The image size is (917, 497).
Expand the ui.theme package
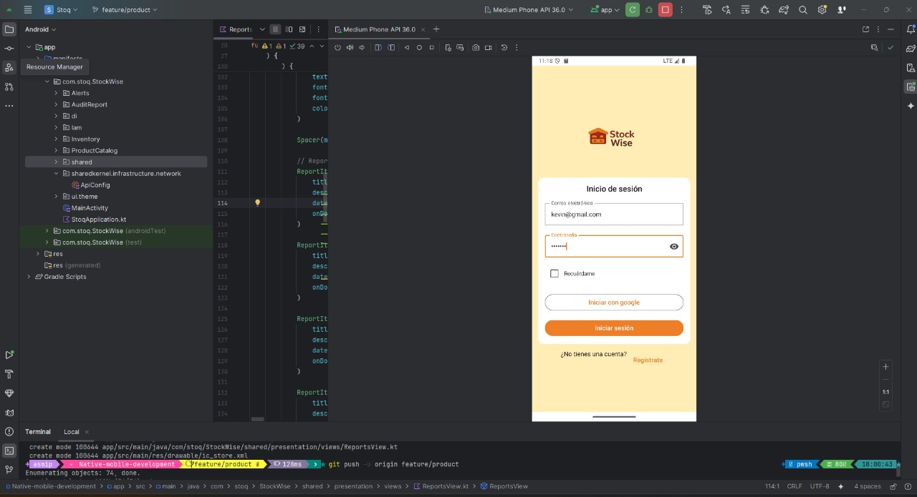point(57,196)
